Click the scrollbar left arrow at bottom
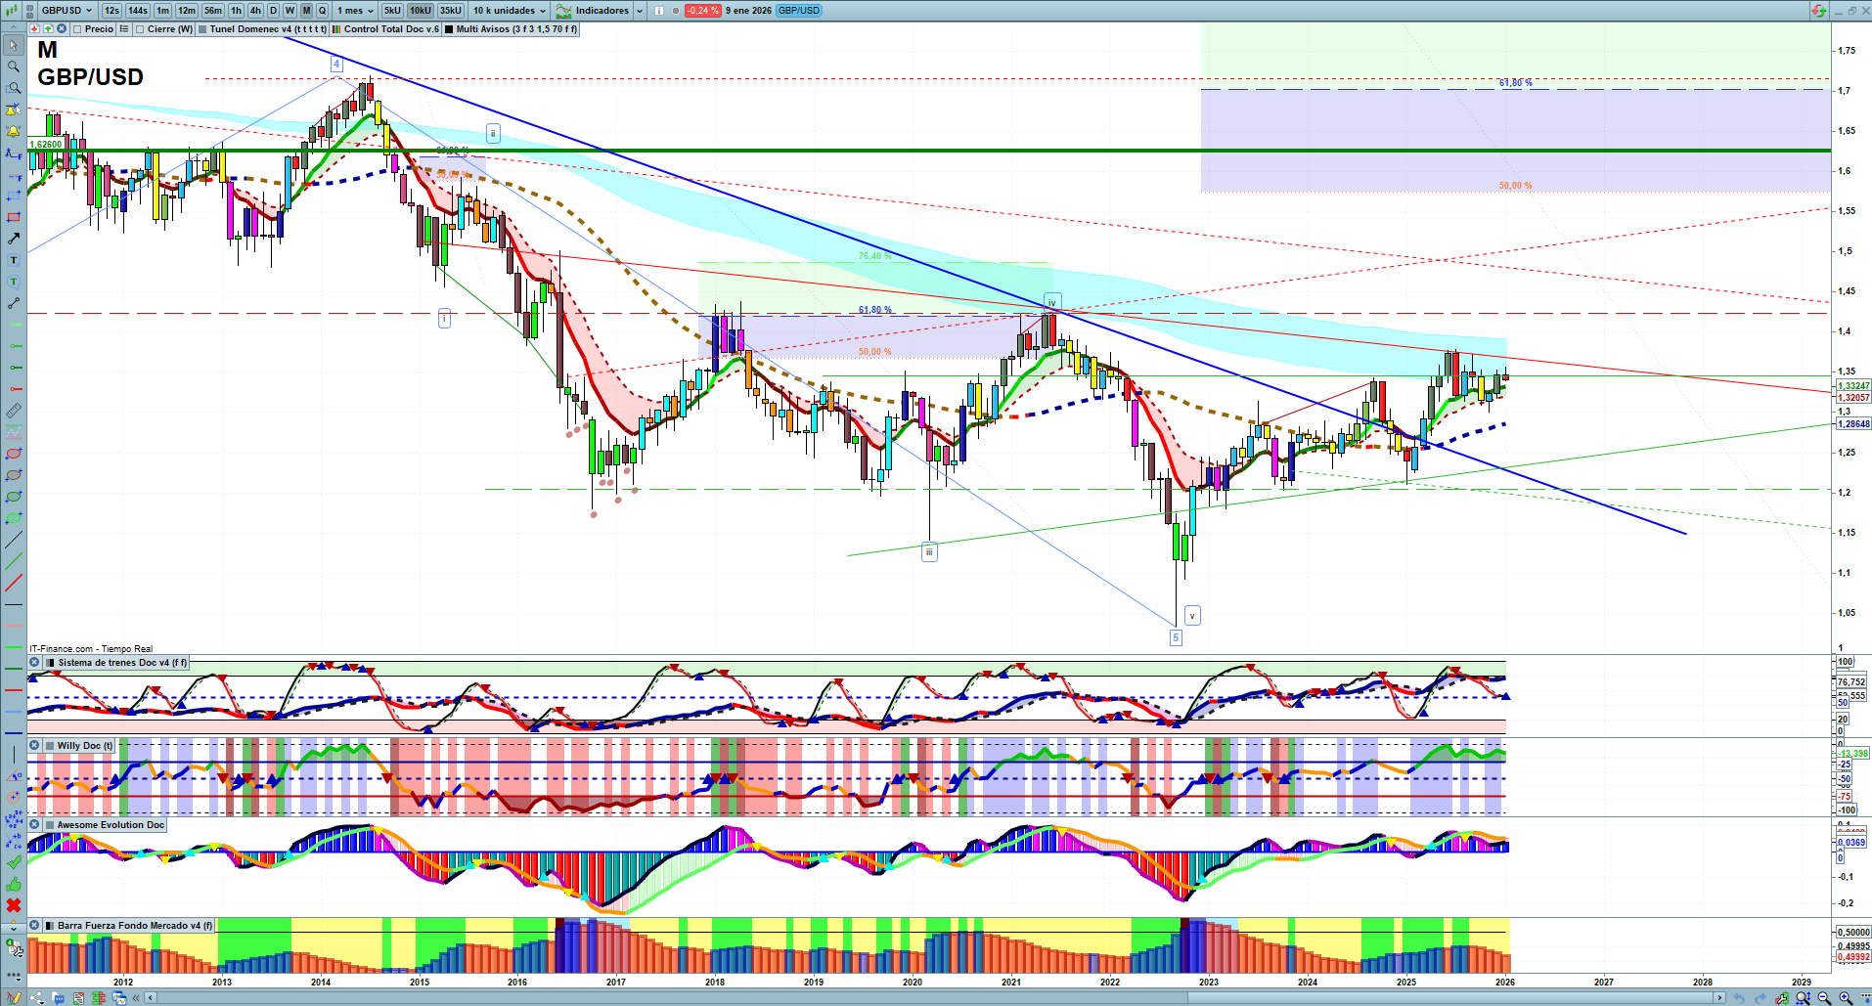 click(x=151, y=998)
